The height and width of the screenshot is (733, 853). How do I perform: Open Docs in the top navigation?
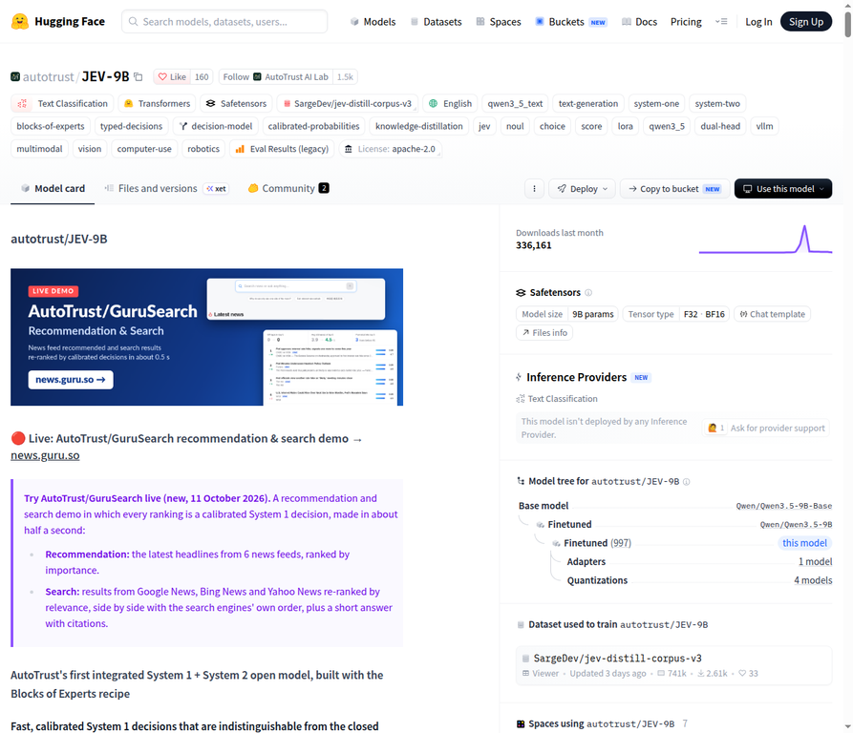[640, 22]
